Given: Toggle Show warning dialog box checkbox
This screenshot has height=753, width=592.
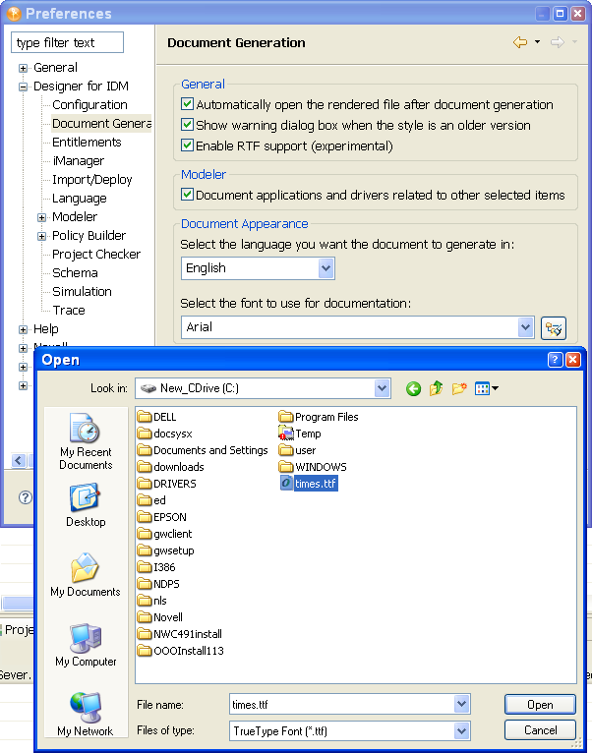Looking at the screenshot, I should click(187, 125).
